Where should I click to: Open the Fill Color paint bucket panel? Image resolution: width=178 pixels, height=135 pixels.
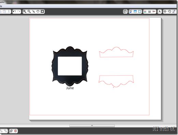click(131, 12)
